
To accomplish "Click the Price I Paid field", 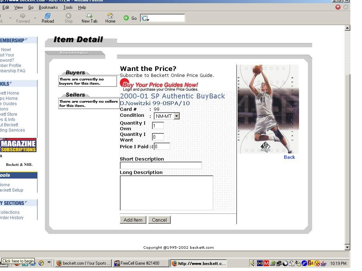I will [162, 146].
